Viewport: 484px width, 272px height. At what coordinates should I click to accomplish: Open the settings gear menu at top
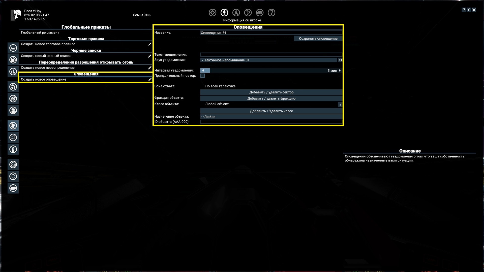pyautogui.click(x=213, y=13)
